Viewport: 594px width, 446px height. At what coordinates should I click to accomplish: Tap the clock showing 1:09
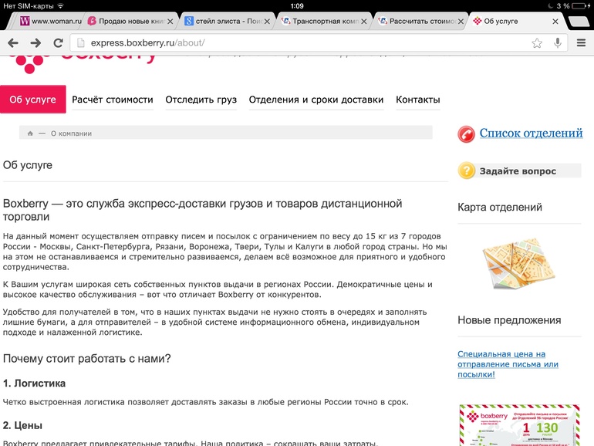[297, 6]
